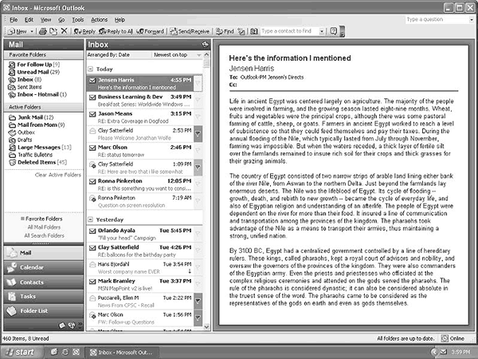Toggle flag on Clay Satterfield 2:53 PM message

[198, 134]
